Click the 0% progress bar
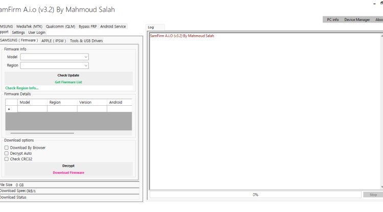Image resolution: width=383 pixels, height=212 pixels. click(255, 195)
